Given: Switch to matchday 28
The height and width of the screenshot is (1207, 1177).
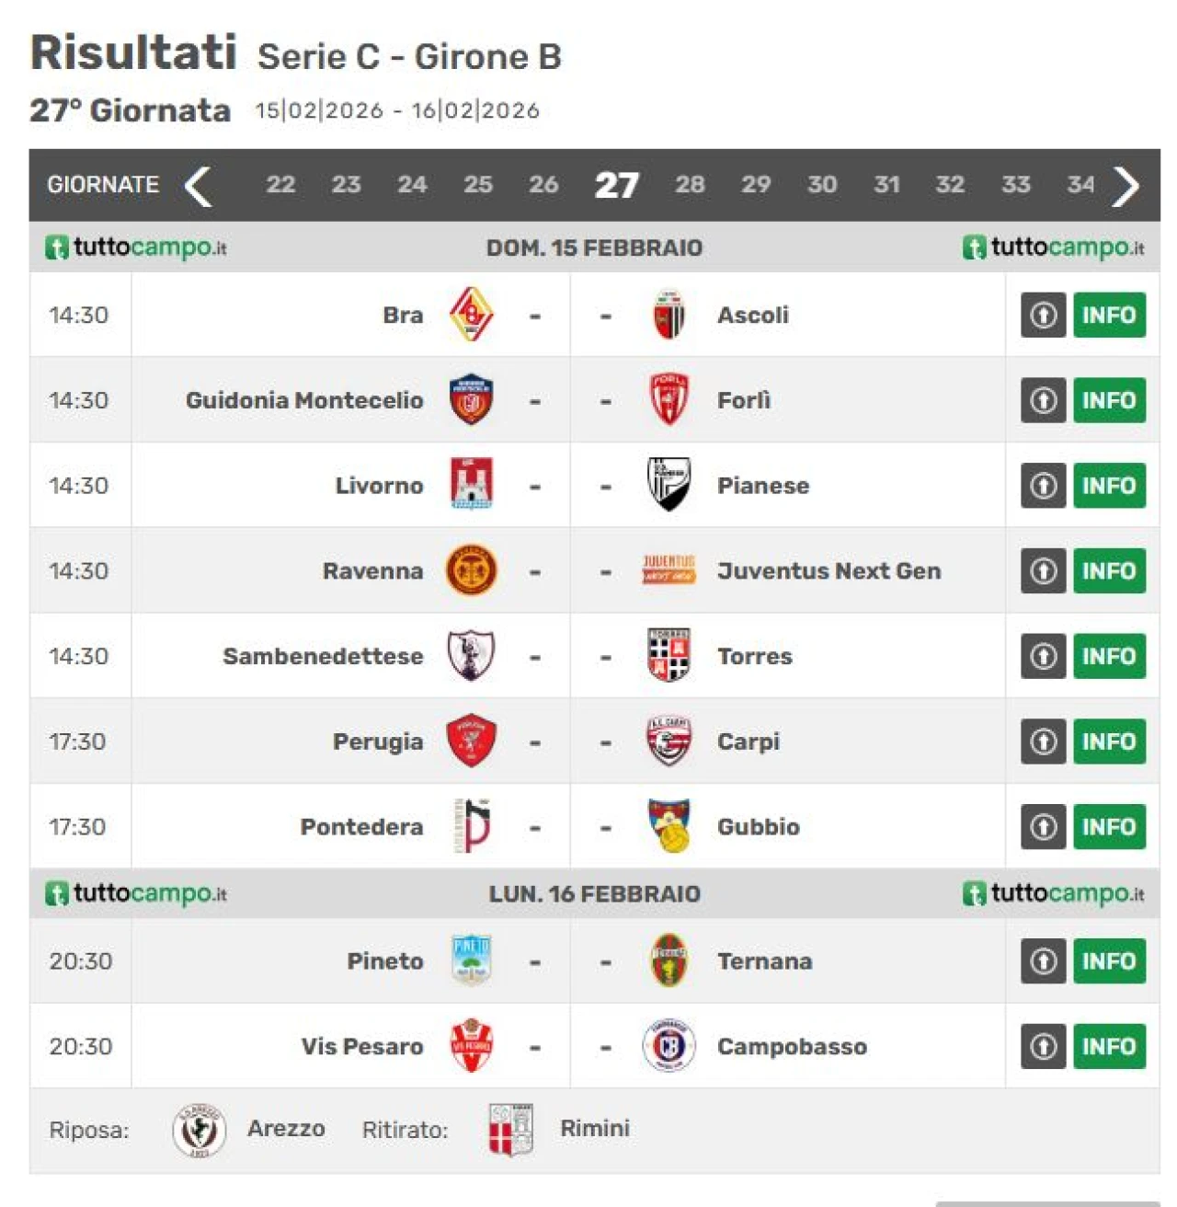Looking at the screenshot, I should (690, 185).
